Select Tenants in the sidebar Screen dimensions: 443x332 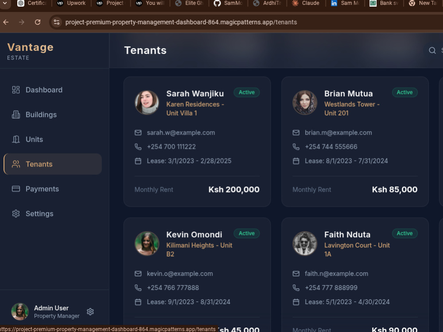pyautogui.click(x=53, y=164)
